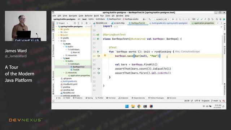
Task: Click the Build hammer icon in toolbar
Action: (x=149, y=19)
